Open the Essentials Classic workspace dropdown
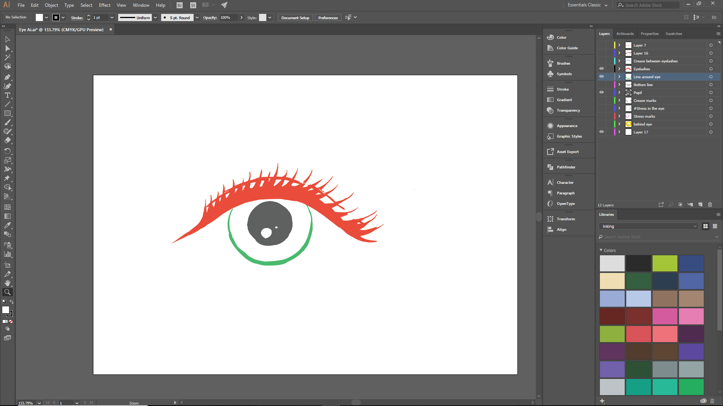Image resolution: width=723 pixels, height=406 pixels. (x=587, y=5)
